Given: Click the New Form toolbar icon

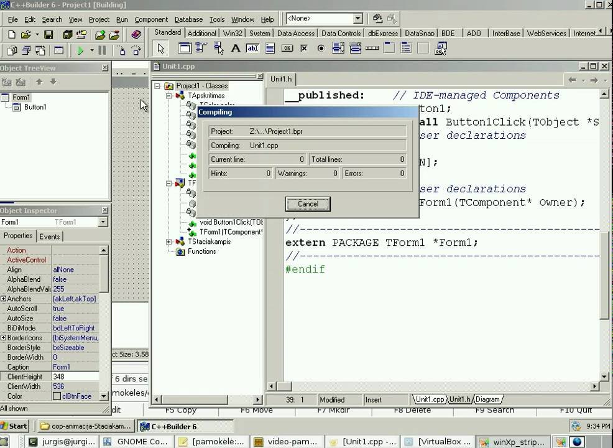Looking at the screenshot, I should [x=58, y=50].
